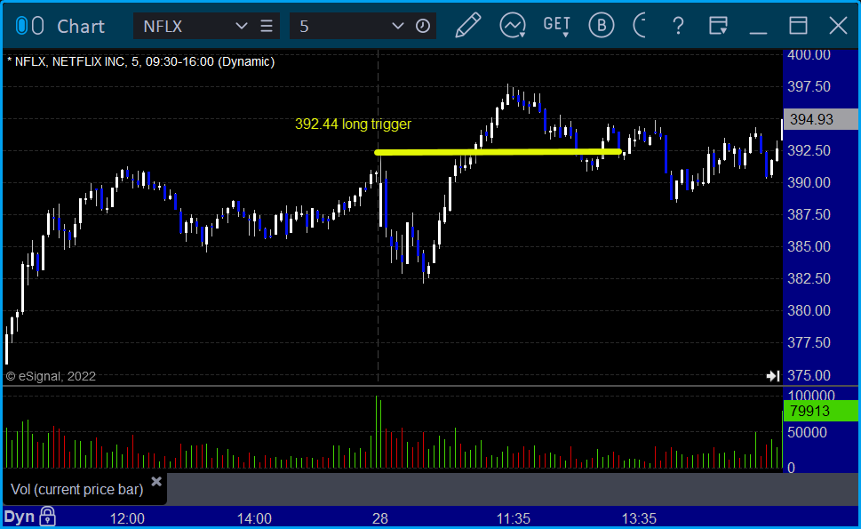Click the 400.00 price scale label
861x529 pixels.
[809, 54]
